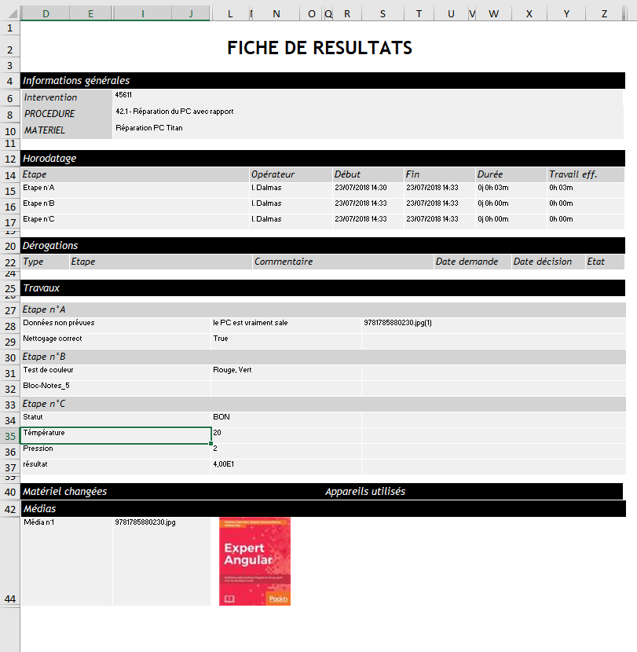Select column E header

pos(90,13)
